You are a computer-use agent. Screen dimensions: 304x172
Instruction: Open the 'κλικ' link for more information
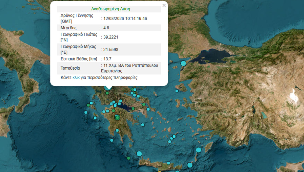click(76, 78)
